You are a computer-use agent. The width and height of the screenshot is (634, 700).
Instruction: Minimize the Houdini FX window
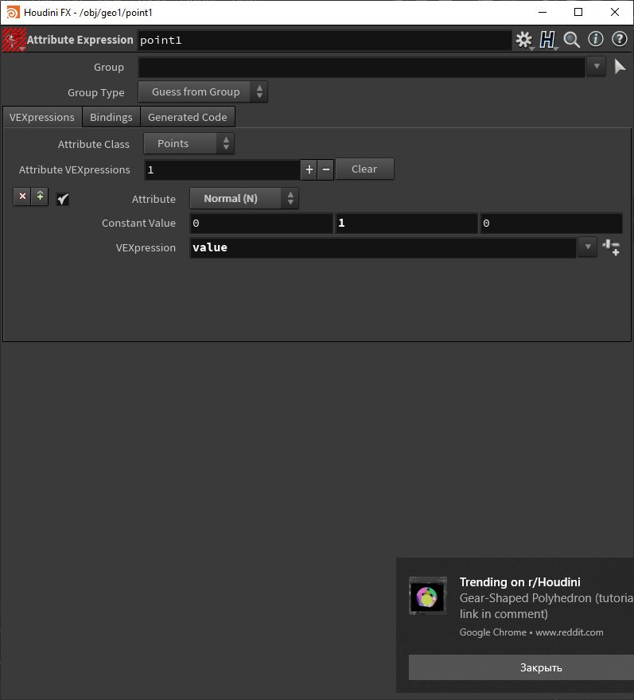tap(543, 12)
